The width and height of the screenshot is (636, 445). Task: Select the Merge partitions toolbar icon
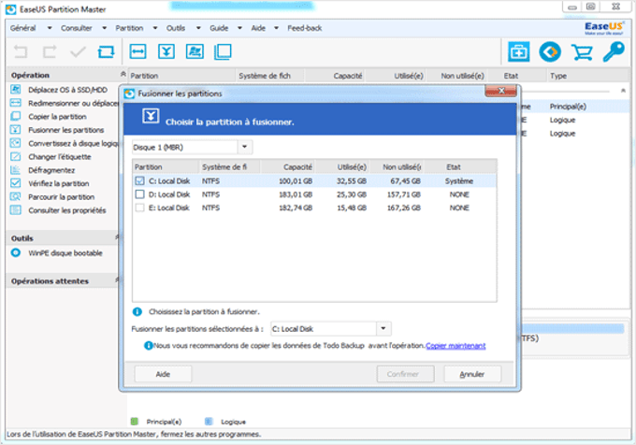[166, 51]
